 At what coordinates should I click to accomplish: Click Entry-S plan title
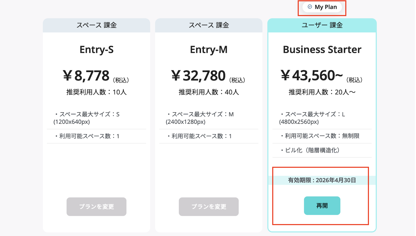(x=96, y=50)
